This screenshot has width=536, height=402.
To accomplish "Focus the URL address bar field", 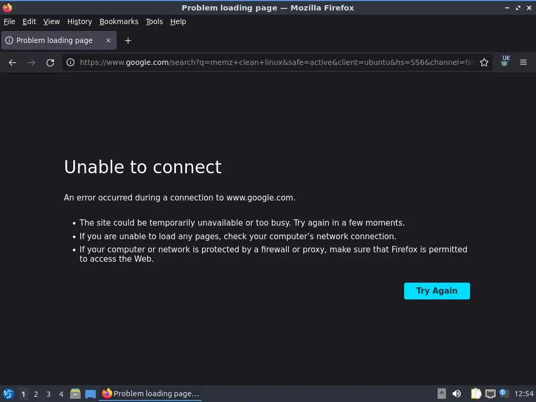I will 277,62.
